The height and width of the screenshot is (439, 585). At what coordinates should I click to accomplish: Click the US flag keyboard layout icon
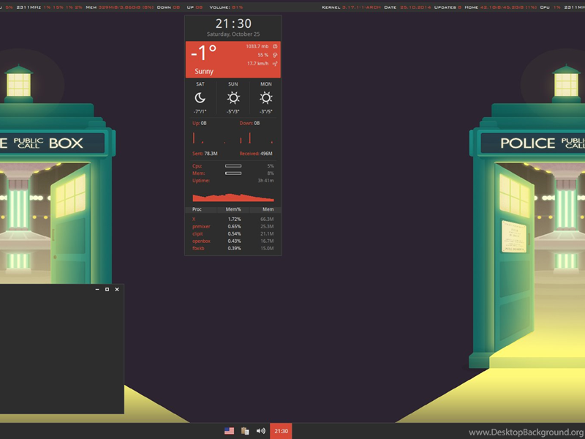pyautogui.click(x=229, y=431)
